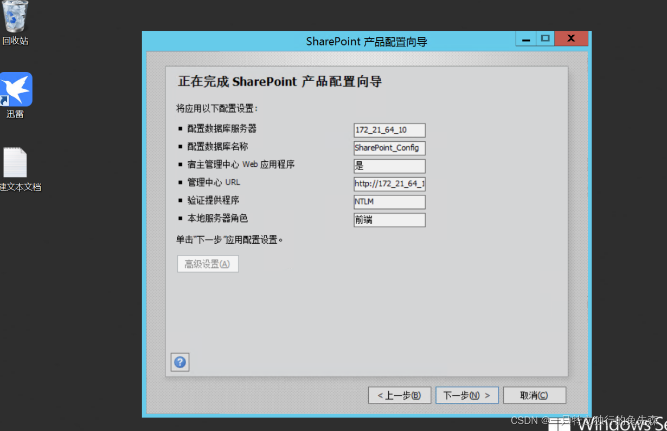Click the 本地服务器角色 label
667x431 pixels.
217,218
